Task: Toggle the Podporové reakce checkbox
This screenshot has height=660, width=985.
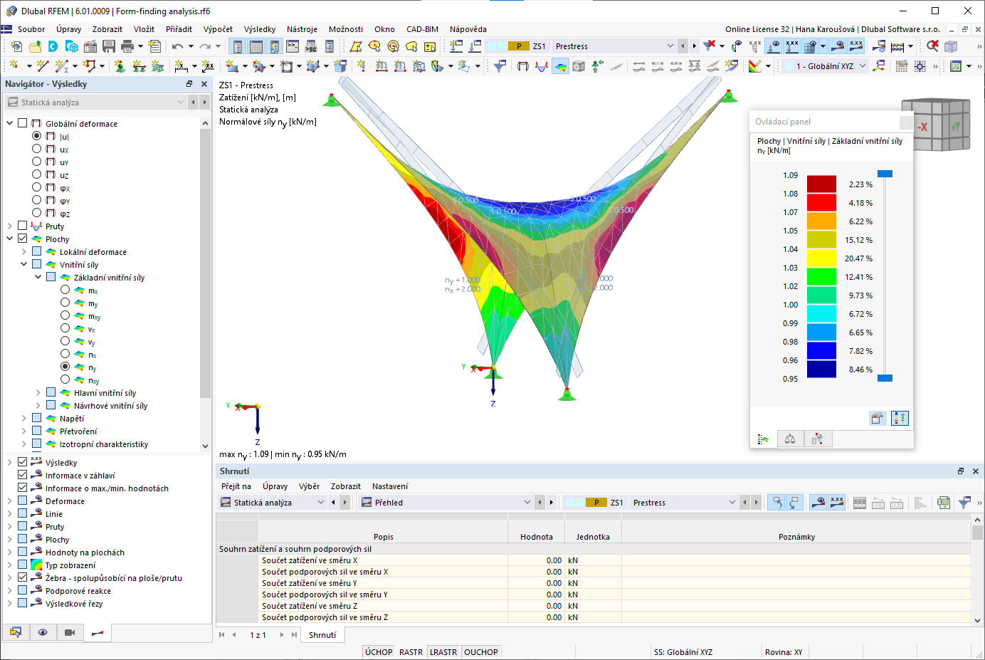Action: [x=22, y=590]
